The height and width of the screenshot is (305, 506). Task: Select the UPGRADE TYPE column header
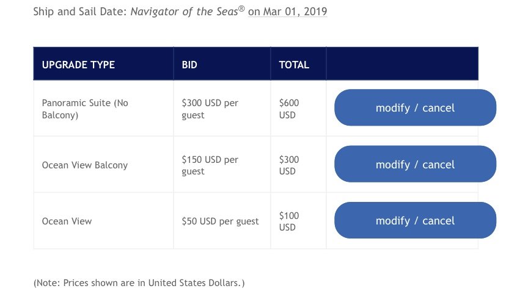pyautogui.click(x=78, y=65)
